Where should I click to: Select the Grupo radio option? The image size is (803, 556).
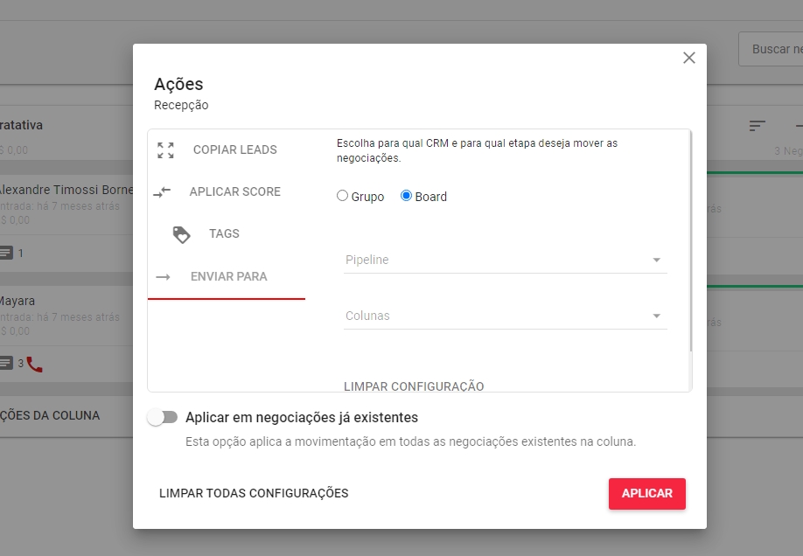pyautogui.click(x=343, y=197)
